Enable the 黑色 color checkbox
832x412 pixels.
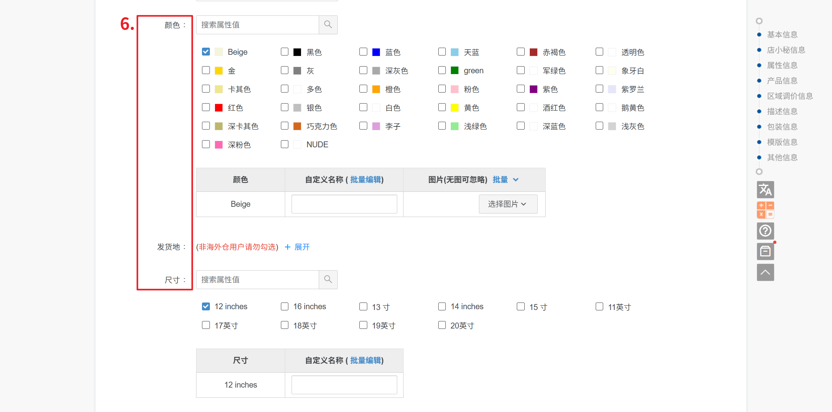point(284,52)
